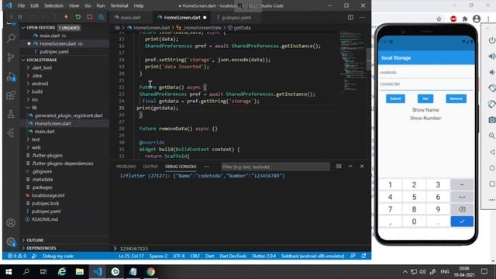This screenshot has height=279, width=496.
Task: Expand the test folder
Action: pyautogui.click(x=36, y=139)
